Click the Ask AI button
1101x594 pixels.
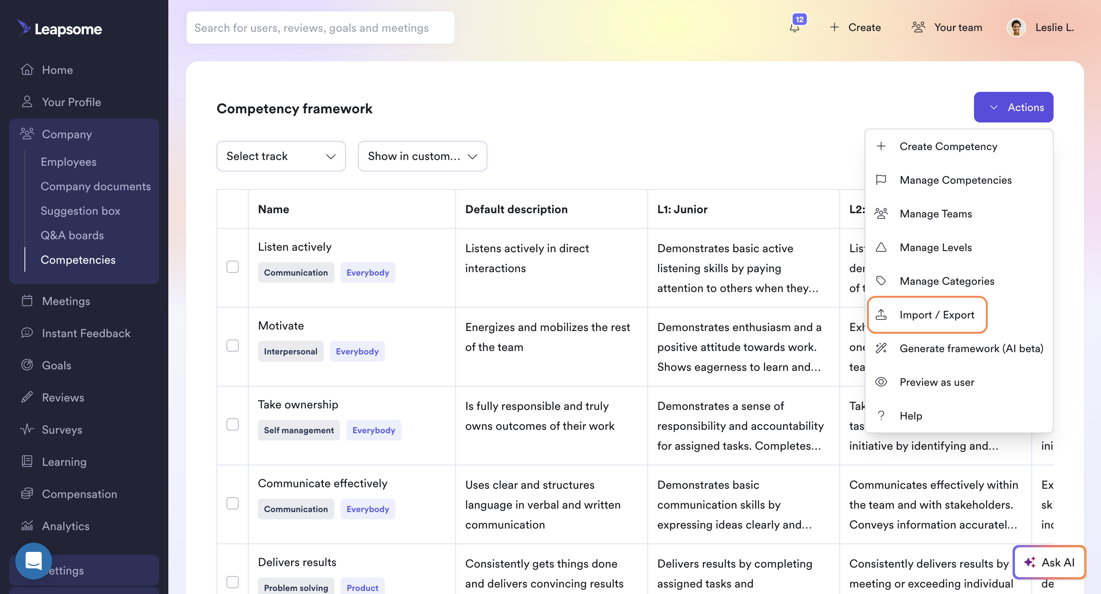point(1049,562)
